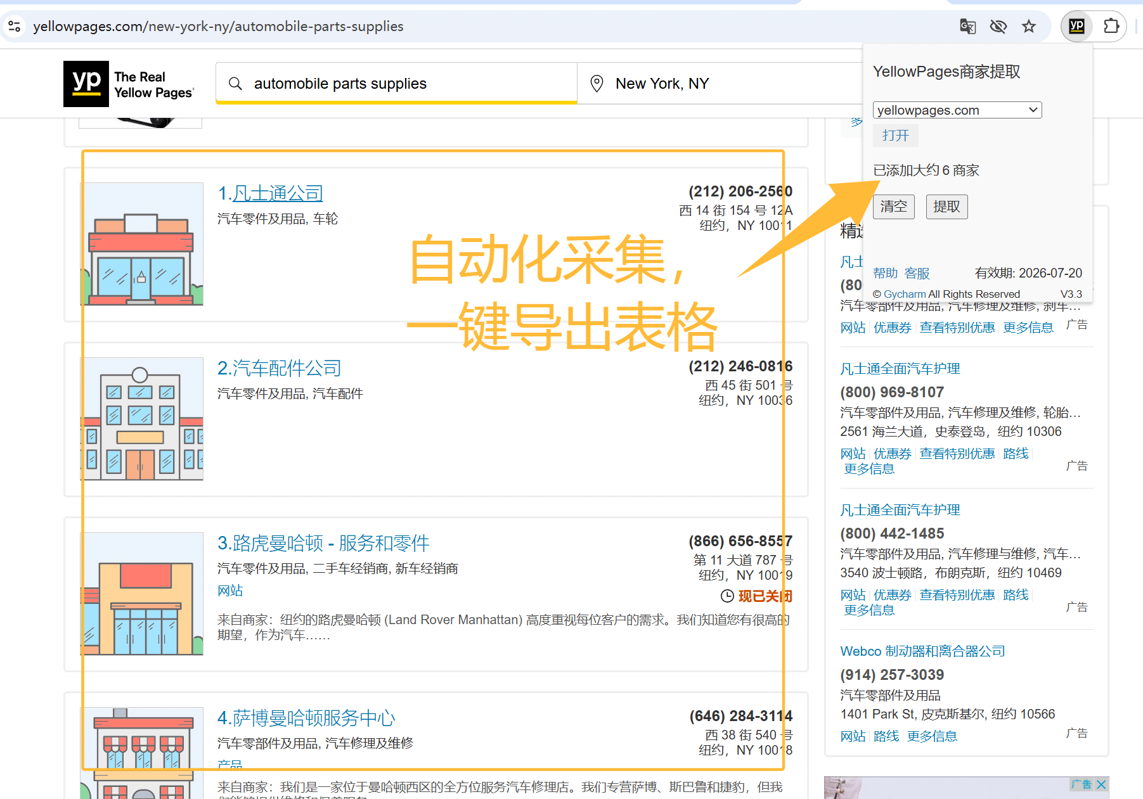Open the yellowpages.com site dropdown
This screenshot has width=1143, height=799.
pyautogui.click(x=957, y=110)
